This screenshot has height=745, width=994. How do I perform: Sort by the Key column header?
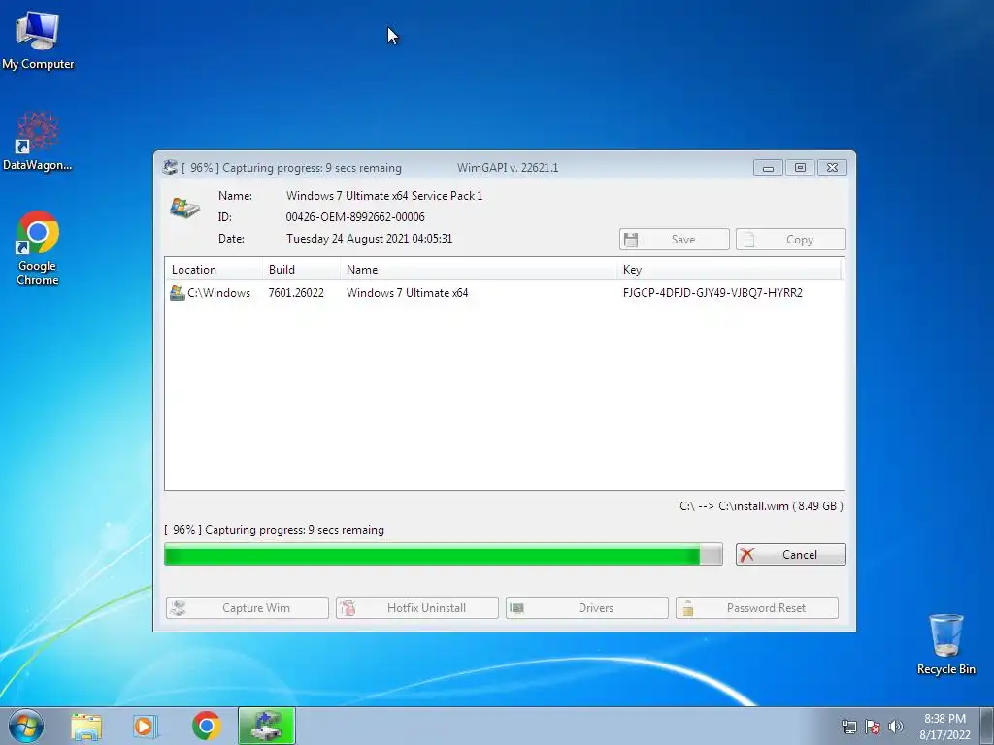click(729, 270)
